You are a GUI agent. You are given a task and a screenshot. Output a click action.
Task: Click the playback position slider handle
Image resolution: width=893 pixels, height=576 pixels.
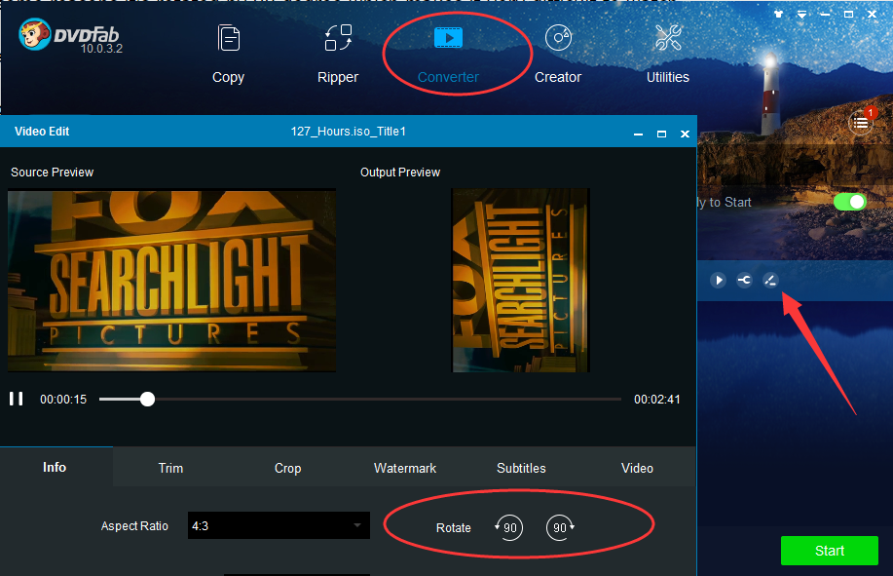(147, 399)
